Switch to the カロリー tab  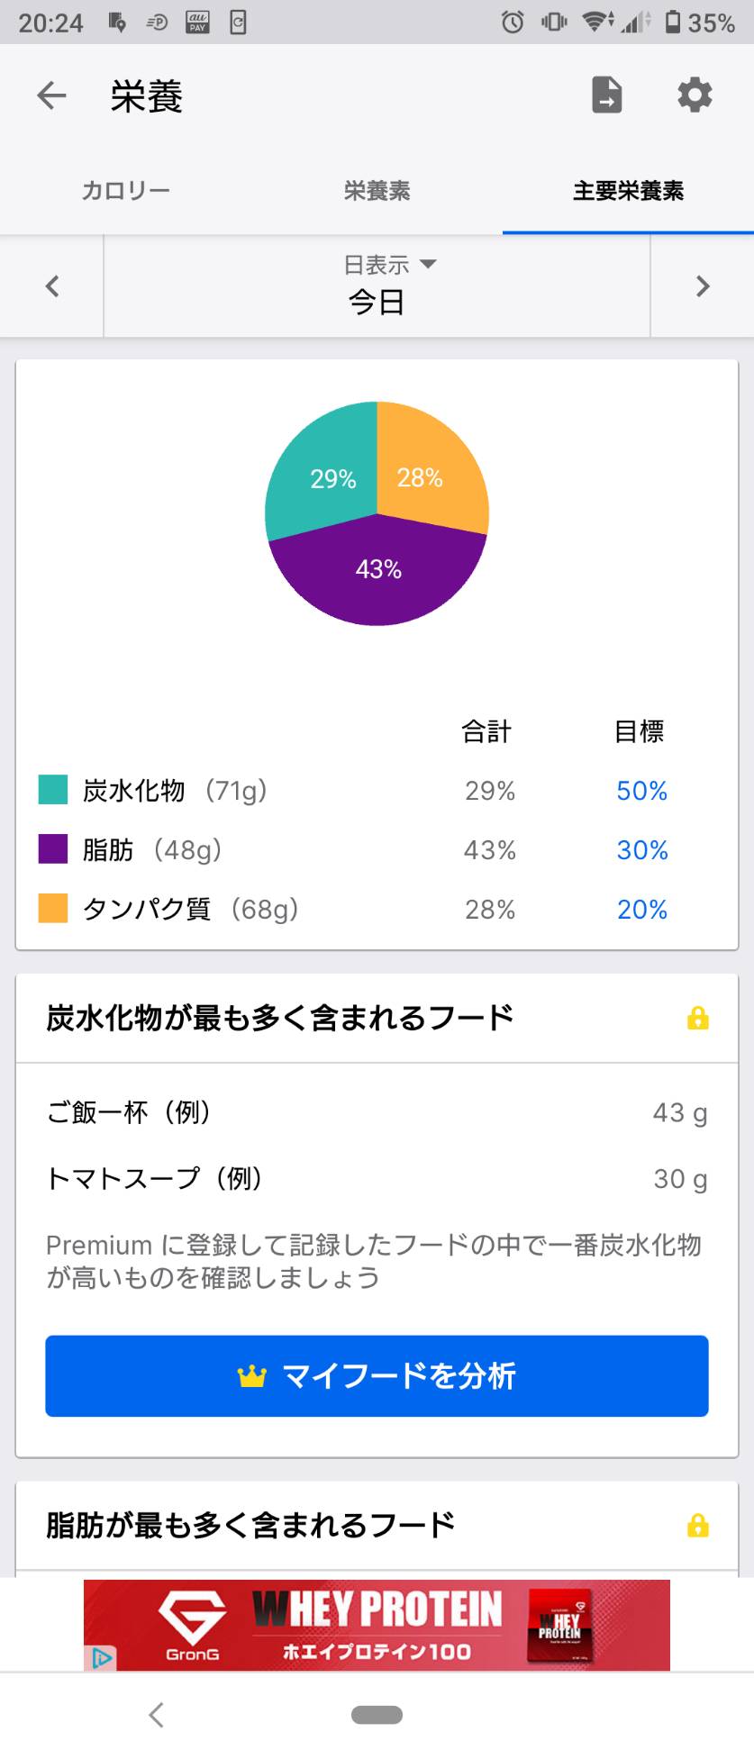pyautogui.click(x=126, y=191)
